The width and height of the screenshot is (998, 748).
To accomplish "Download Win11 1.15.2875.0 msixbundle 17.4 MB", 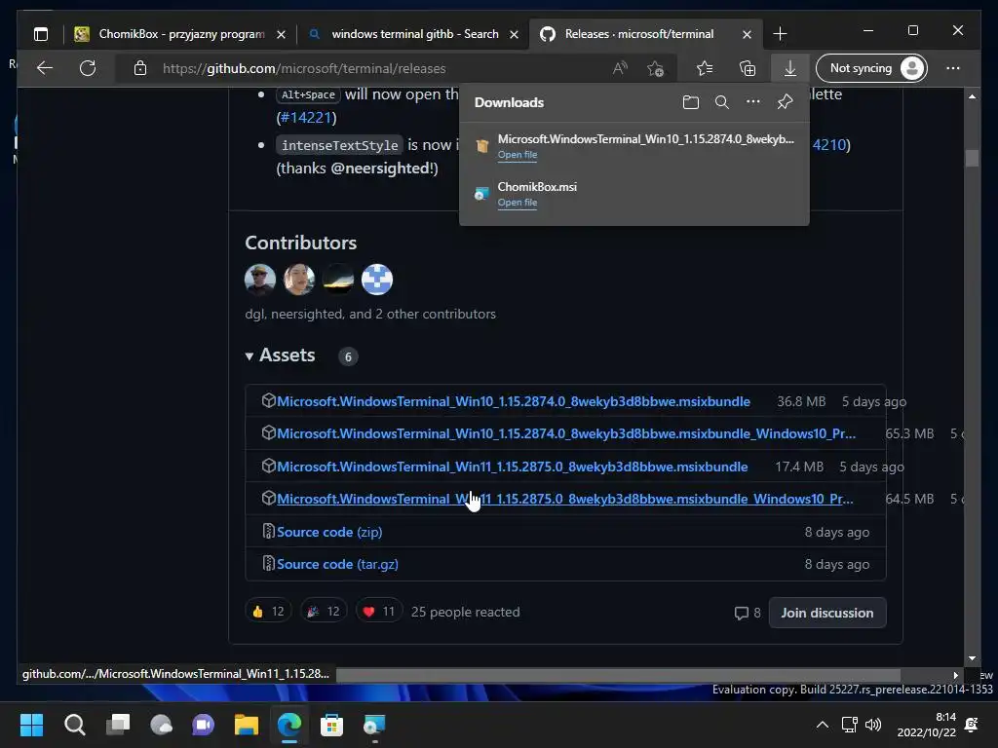I will pos(512,467).
